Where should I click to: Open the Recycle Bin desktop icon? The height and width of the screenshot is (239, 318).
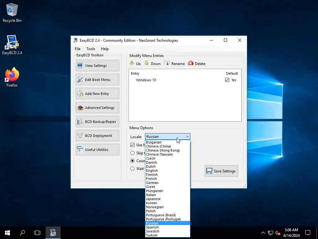tap(12, 12)
